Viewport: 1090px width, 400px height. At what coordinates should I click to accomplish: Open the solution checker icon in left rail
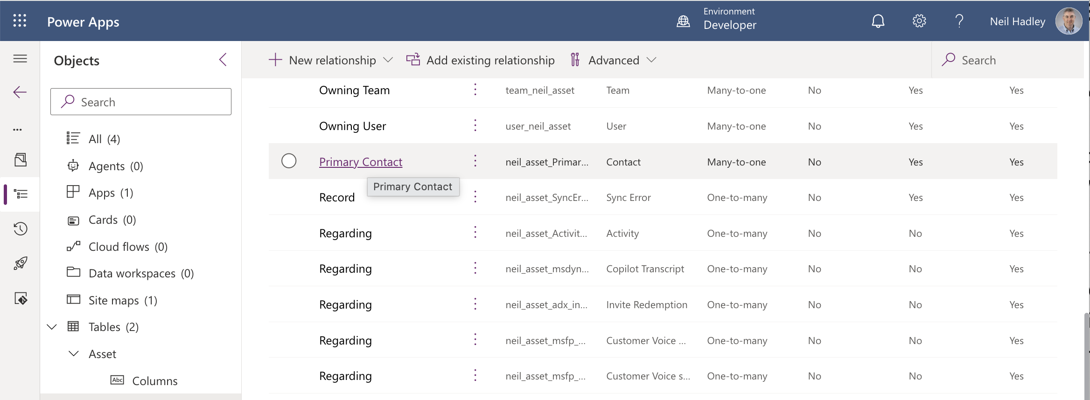pos(21,298)
